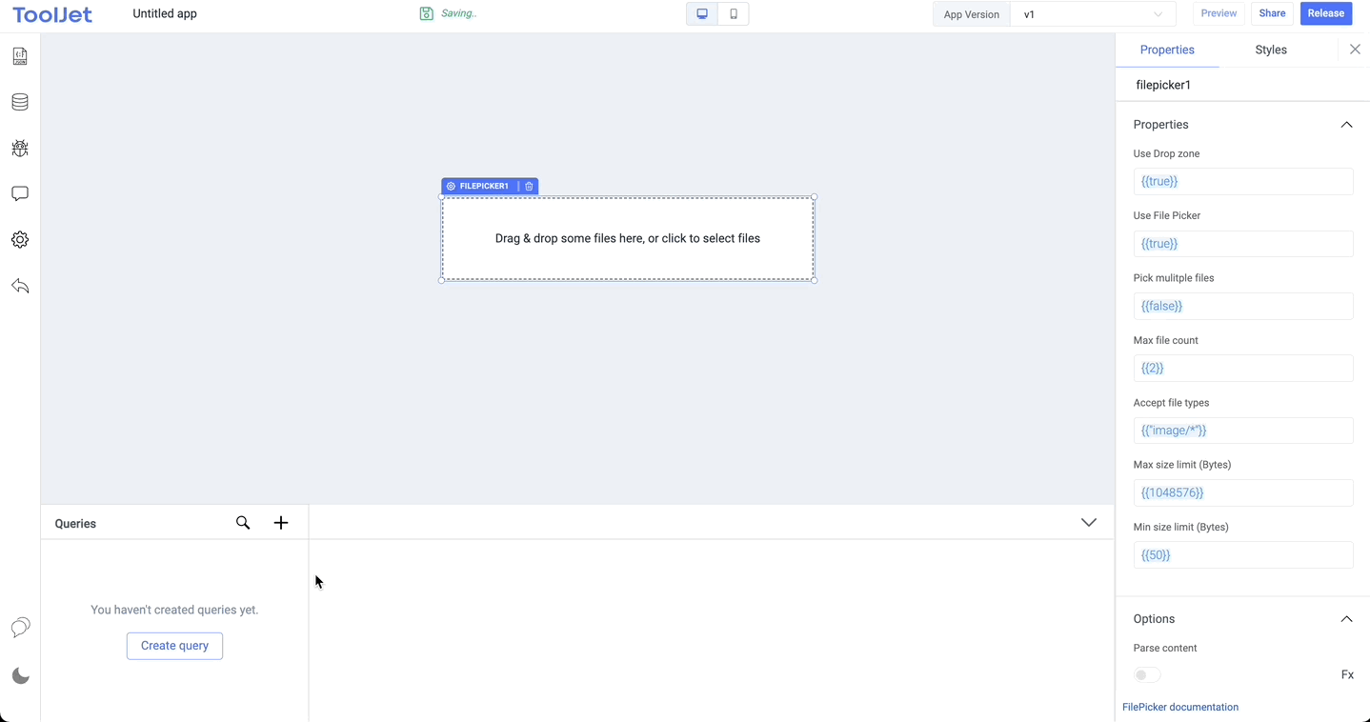The height and width of the screenshot is (722, 1370).
Task: Click the FilePicker1 widget settings gear
Action: pos(452,187)
